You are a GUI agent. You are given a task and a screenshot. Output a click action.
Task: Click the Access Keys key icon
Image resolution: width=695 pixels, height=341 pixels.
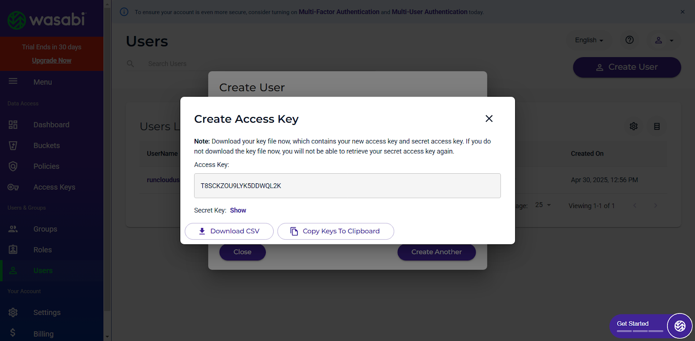pos(13,187)
